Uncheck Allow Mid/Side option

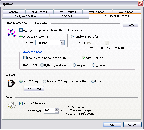pos(84,58)
